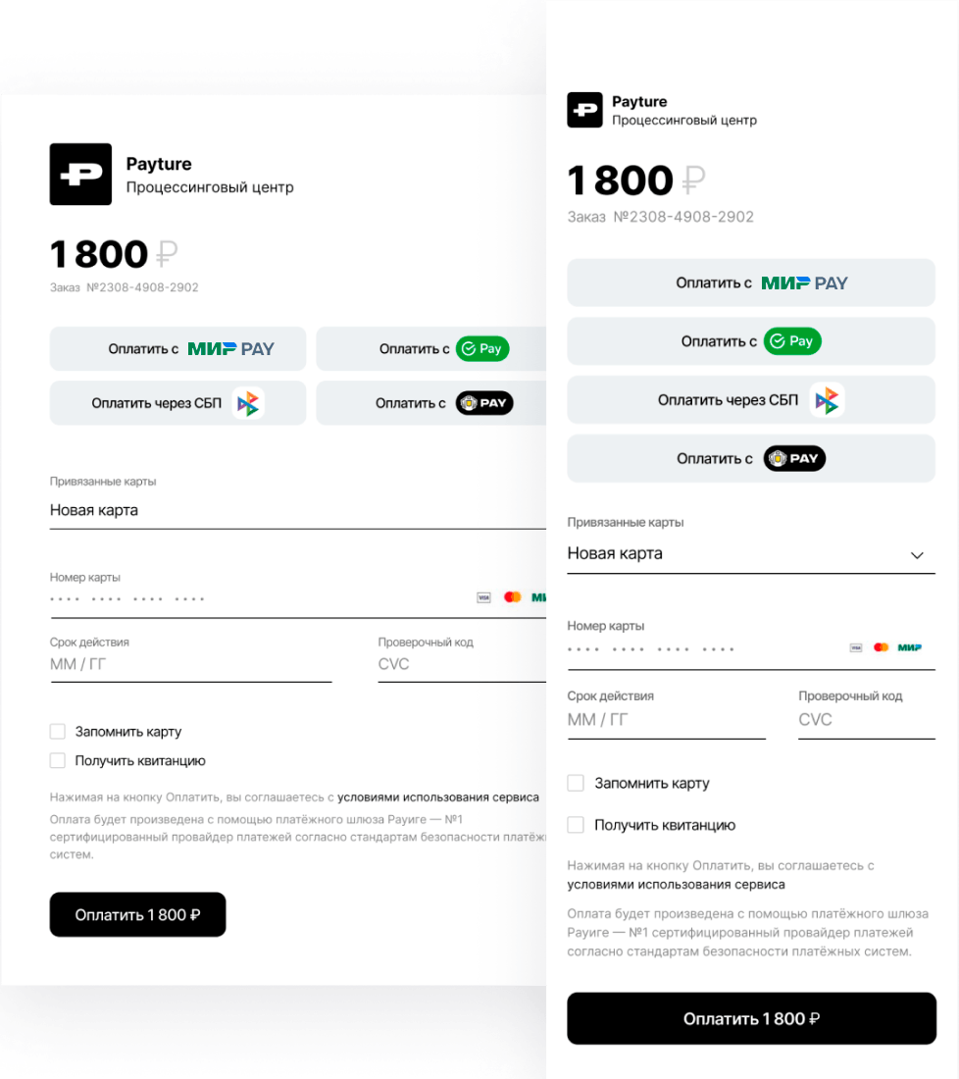The height and width of the screenshot is (1079, 959).
Task: Focus the CVC field in the mobile form
Action: point(867,720)
